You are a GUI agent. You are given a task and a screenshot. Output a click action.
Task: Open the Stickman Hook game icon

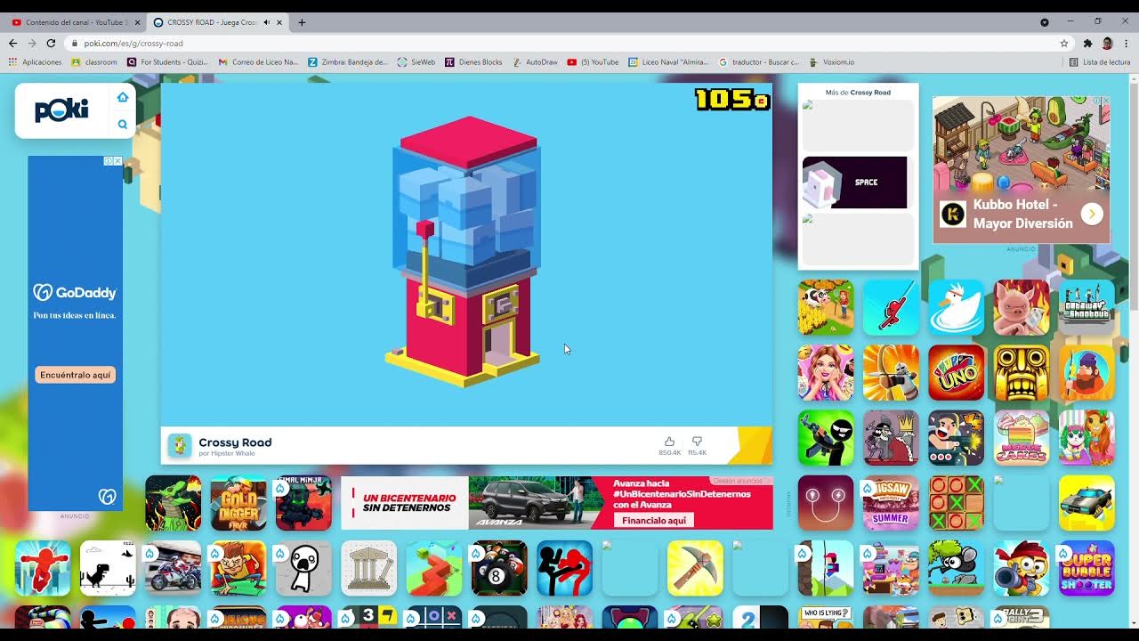tap(891, 307)
